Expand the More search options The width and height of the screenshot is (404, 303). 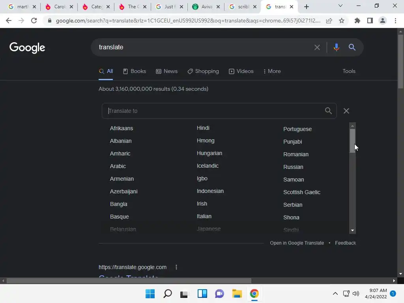pyautogui.click(x=272, y=71)
